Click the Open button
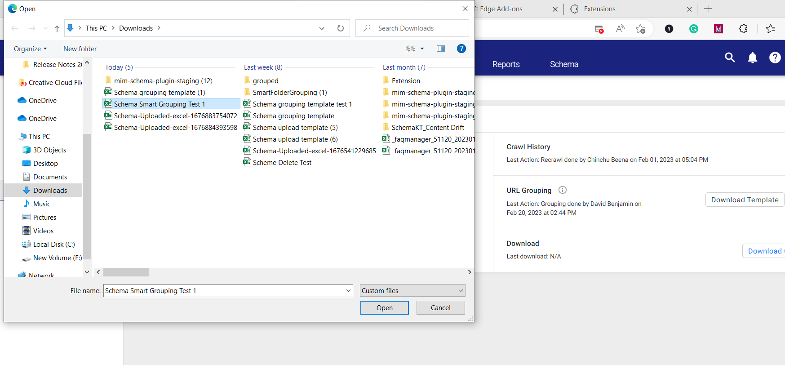Viewport: 785px width, 365px height. (x=385, y=307)
